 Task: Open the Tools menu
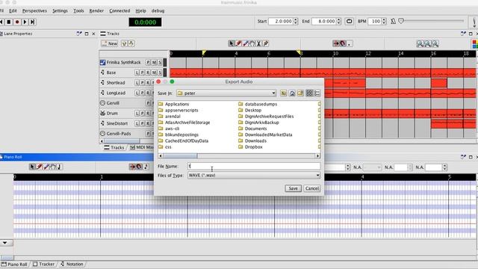[78, 10]
